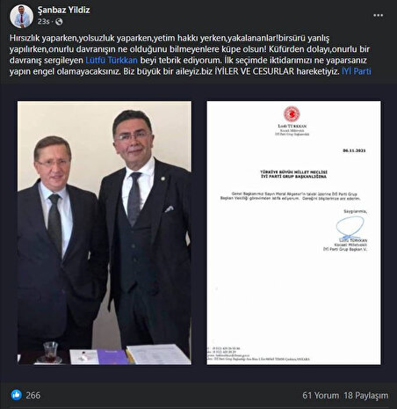View the 18 Paylaşım shares
397x409 pixels.
[366, 395]
